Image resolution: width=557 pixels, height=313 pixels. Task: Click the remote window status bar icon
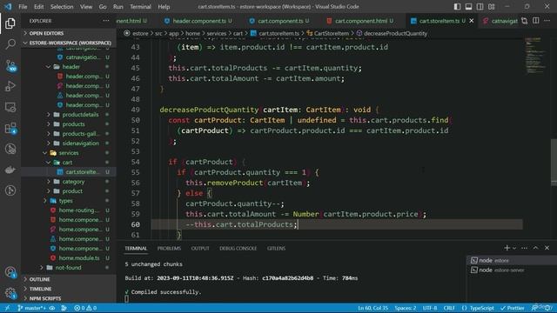pos(7,308)
